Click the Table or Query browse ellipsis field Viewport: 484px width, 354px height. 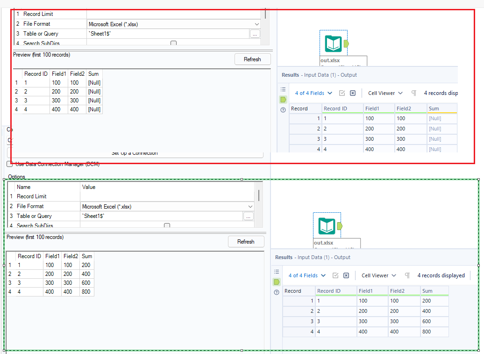click(x=255, y=33)
